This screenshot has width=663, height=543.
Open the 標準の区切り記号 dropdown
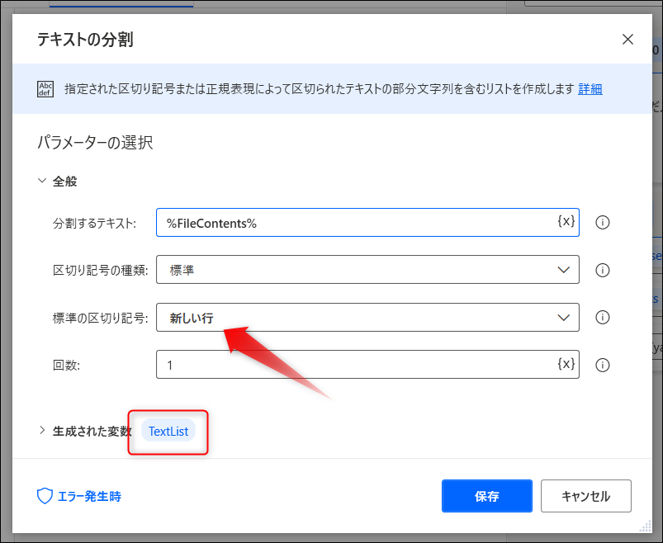pyautogui.click(x=367, y=318)
